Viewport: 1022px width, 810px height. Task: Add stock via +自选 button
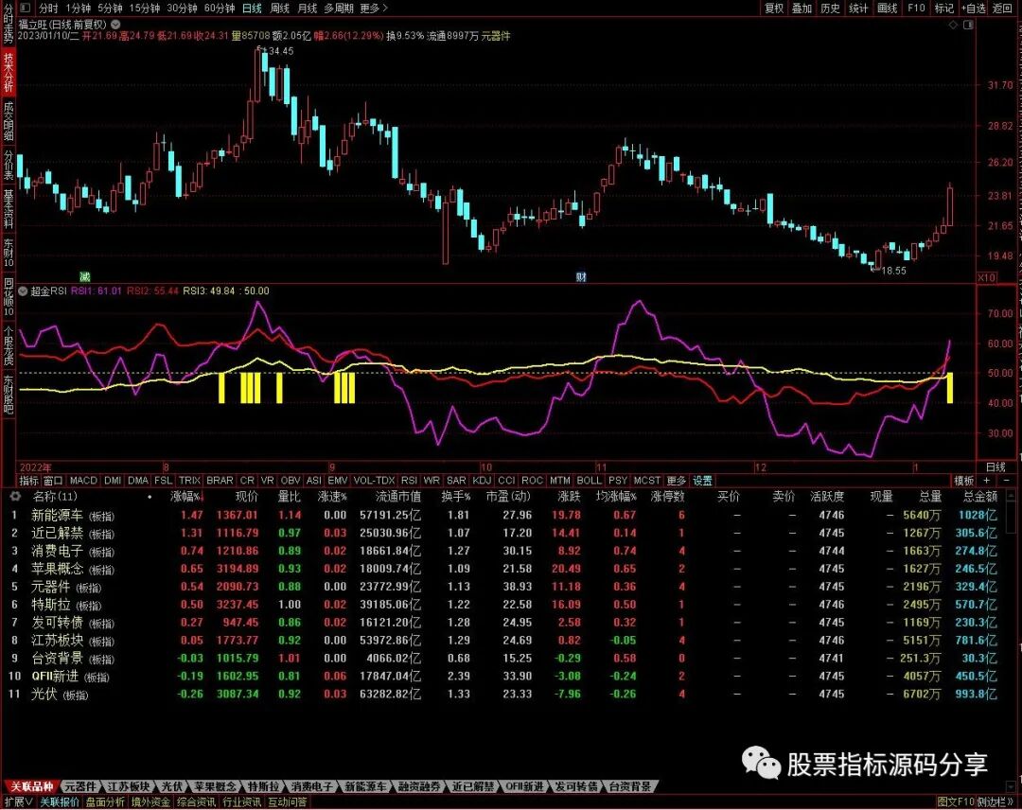pos(973,9)
